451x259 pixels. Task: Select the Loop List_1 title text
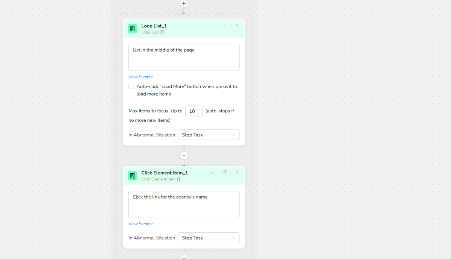[154, 26]
